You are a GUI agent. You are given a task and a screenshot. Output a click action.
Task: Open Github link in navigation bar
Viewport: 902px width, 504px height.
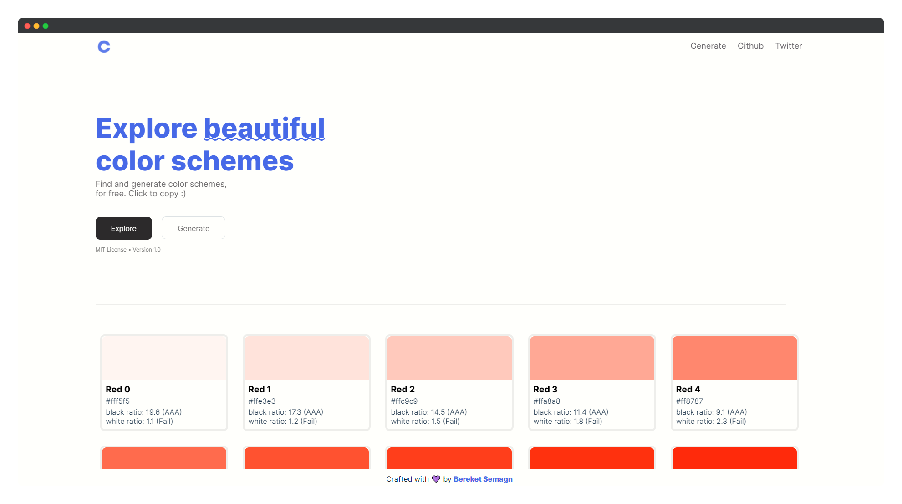pyautogui.click(x=750, y=46)
